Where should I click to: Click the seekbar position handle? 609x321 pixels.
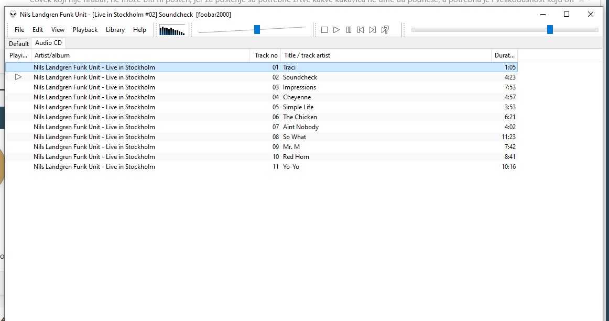point(550,29)
